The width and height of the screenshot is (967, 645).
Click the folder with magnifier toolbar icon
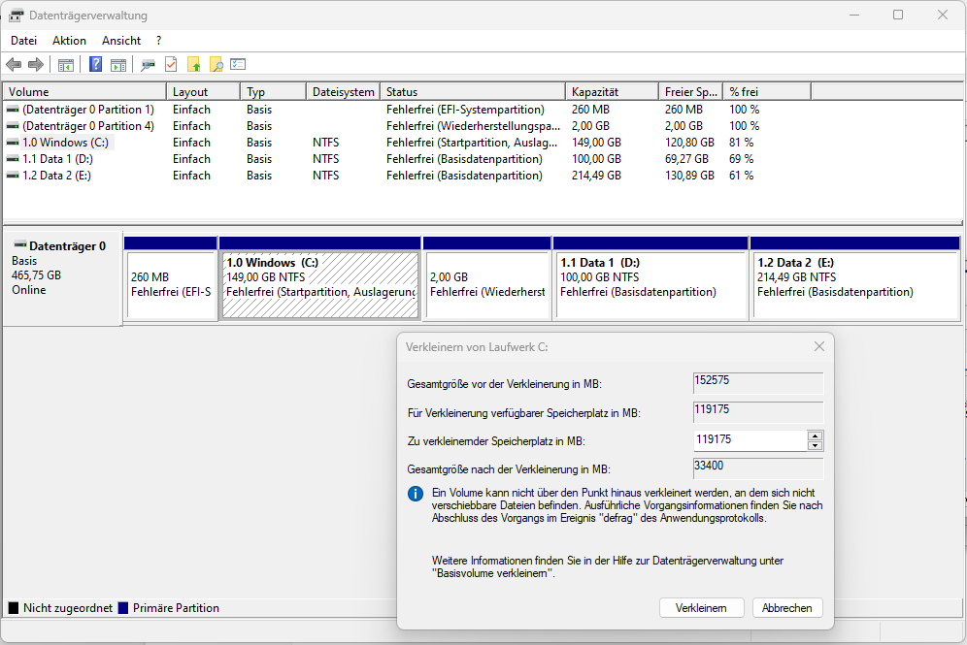pos(215,64)
